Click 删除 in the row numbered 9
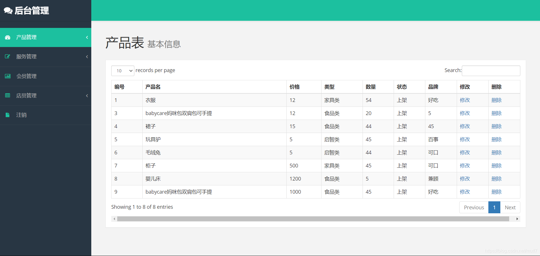 click(496, 192)
